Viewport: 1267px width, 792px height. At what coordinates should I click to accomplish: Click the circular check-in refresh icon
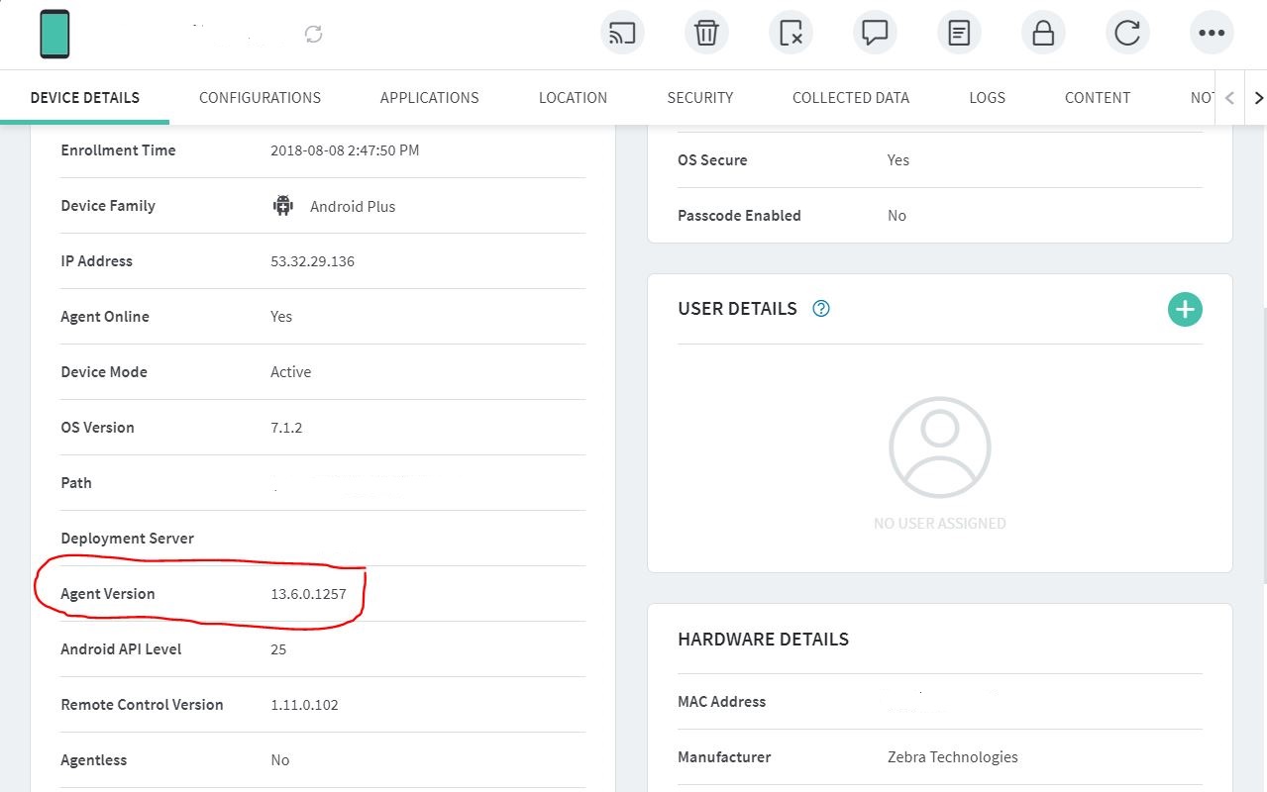(x=1127, y=34)
